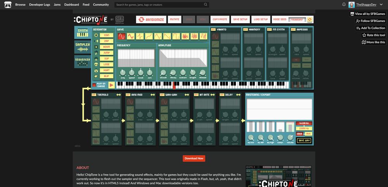Swap the Tremolo effect position using its arrows
This screenshot has width=388, height=187.
coord(118,95)
